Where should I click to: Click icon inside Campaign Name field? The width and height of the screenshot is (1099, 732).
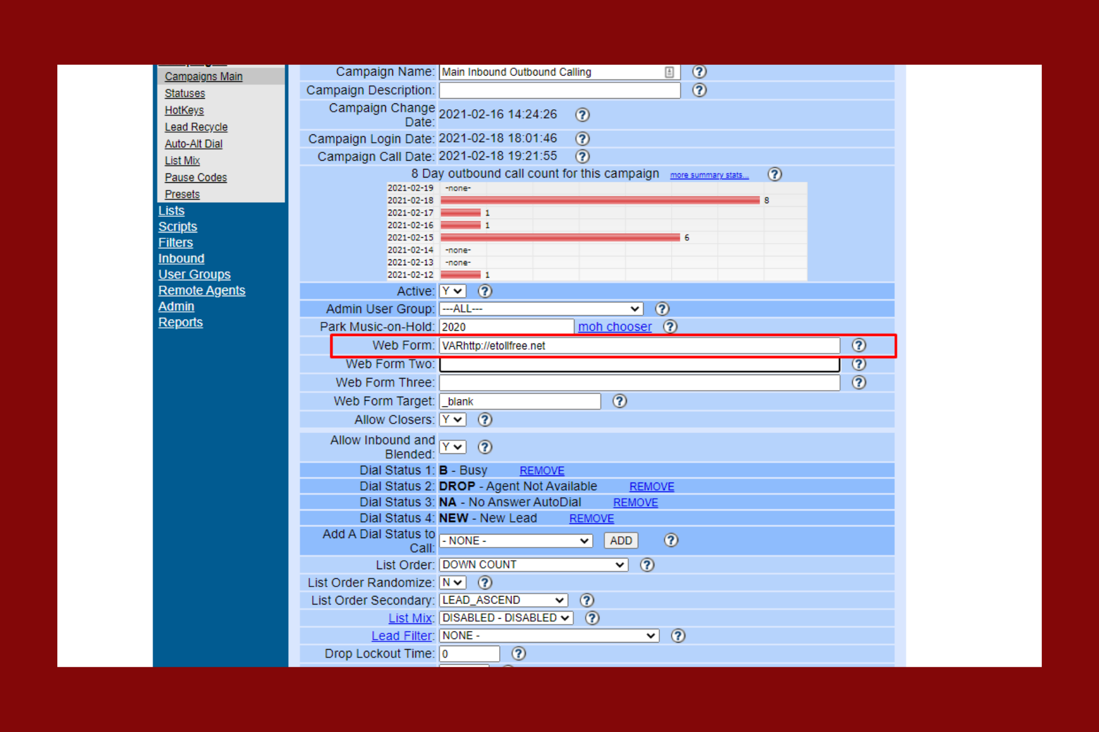(669, 72)
